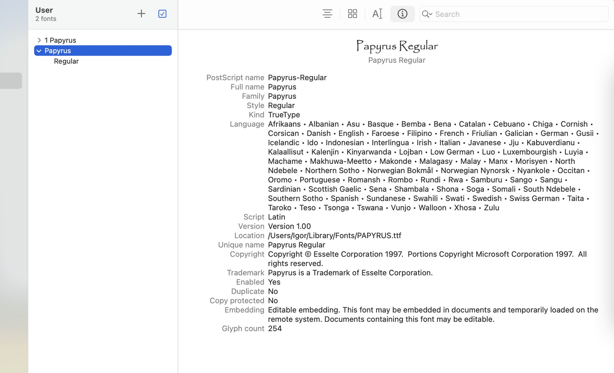Click the User collection header
614x373 pixels.
(x=44, y=10)
